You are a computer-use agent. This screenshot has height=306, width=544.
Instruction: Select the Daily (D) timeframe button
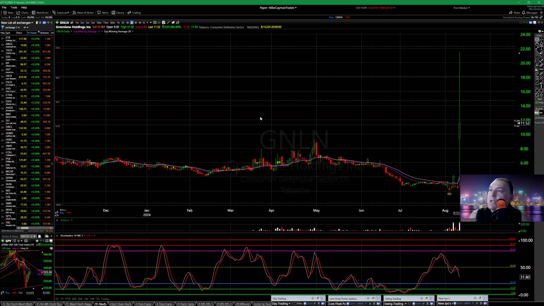point(132,23)
